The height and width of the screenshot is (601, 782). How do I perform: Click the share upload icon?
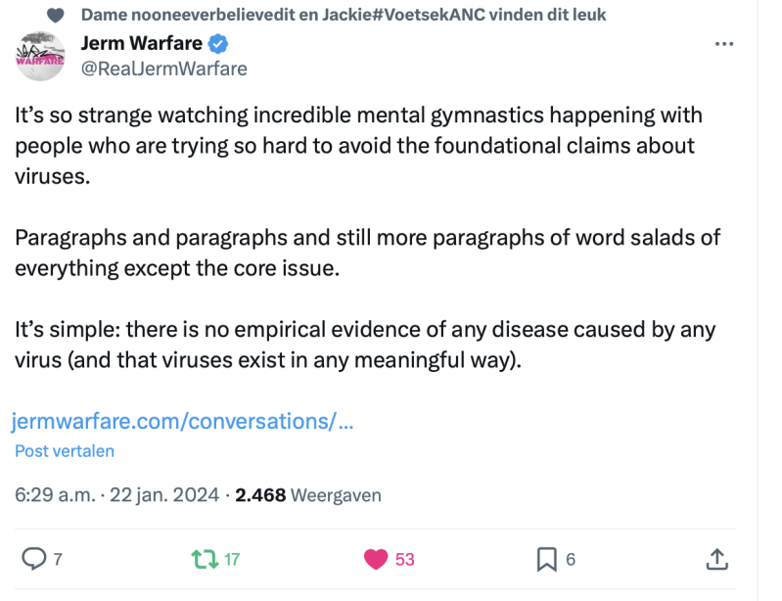point(716,559)
